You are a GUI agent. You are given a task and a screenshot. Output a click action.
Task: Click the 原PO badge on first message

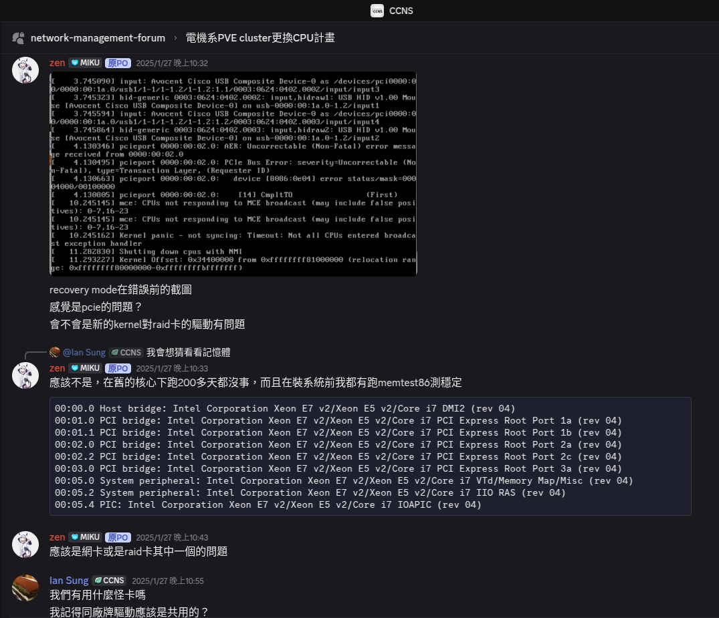[118, 63]
